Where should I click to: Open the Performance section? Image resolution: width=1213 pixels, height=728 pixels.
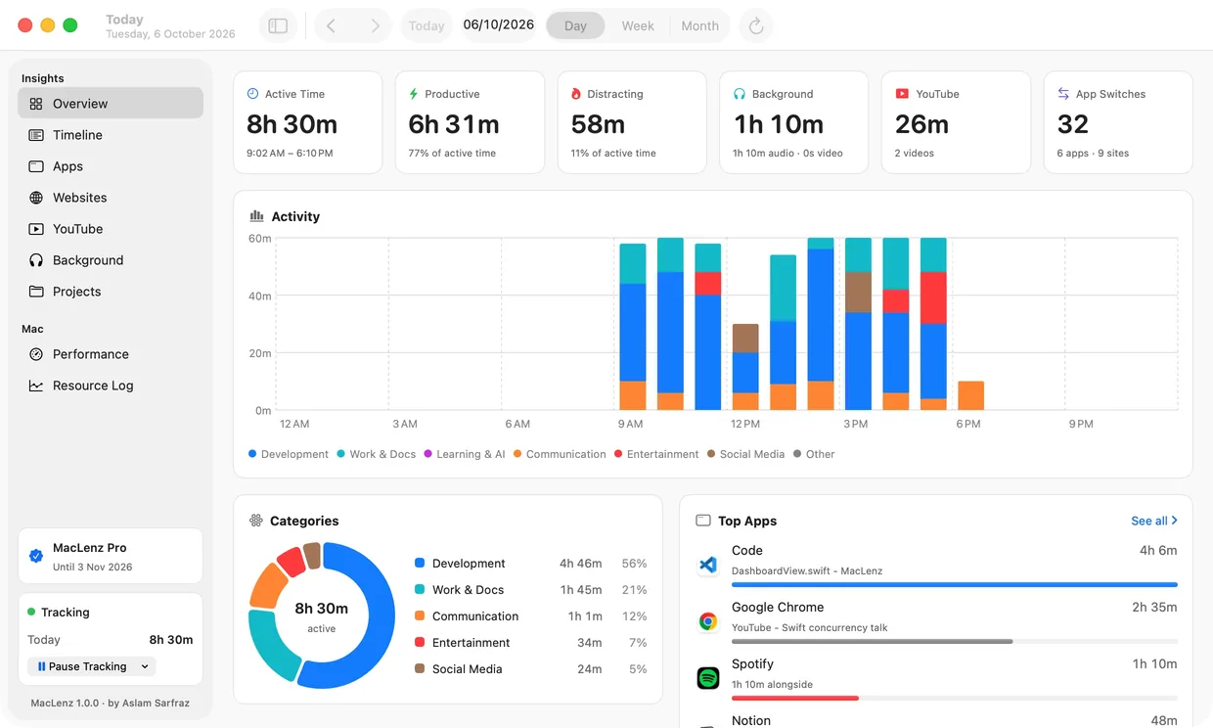click(111, 354)
